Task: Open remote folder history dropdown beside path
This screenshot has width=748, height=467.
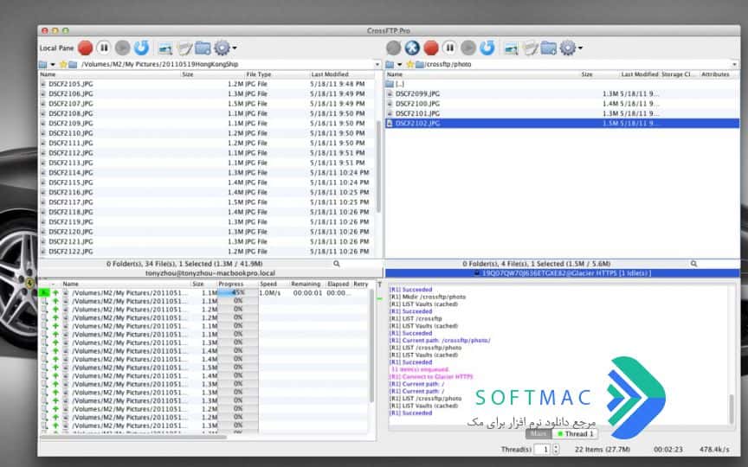Action: 399,64
